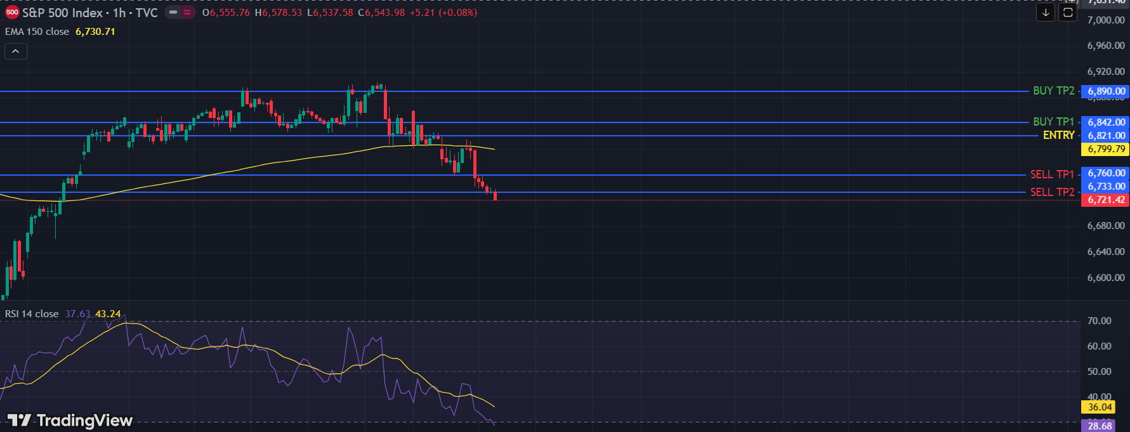The width and height of the screenshot is (1130, 432).
Task: Select the EMA 150 close indicator legend
Action: 37,32
